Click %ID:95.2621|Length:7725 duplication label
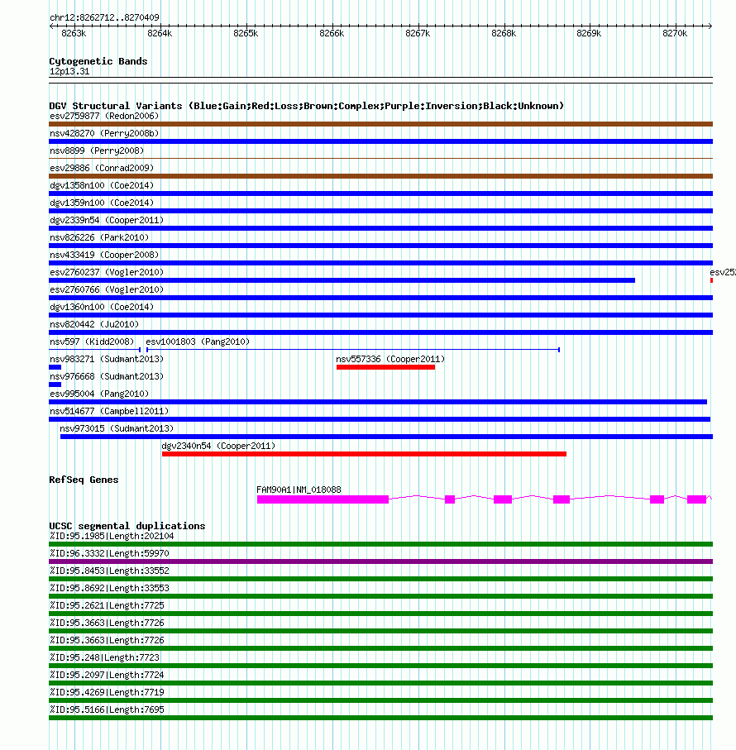Viewport: 736px width, 750px height. [x=108, y=605]
